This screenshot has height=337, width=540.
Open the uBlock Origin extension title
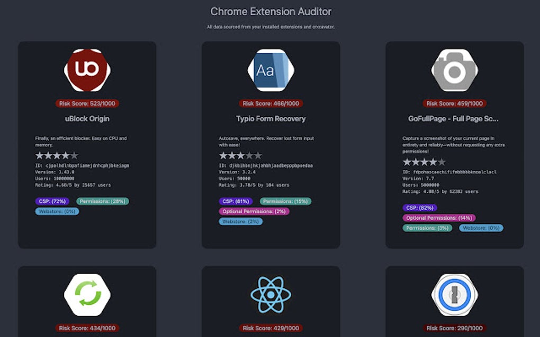[x=87, y=118]
